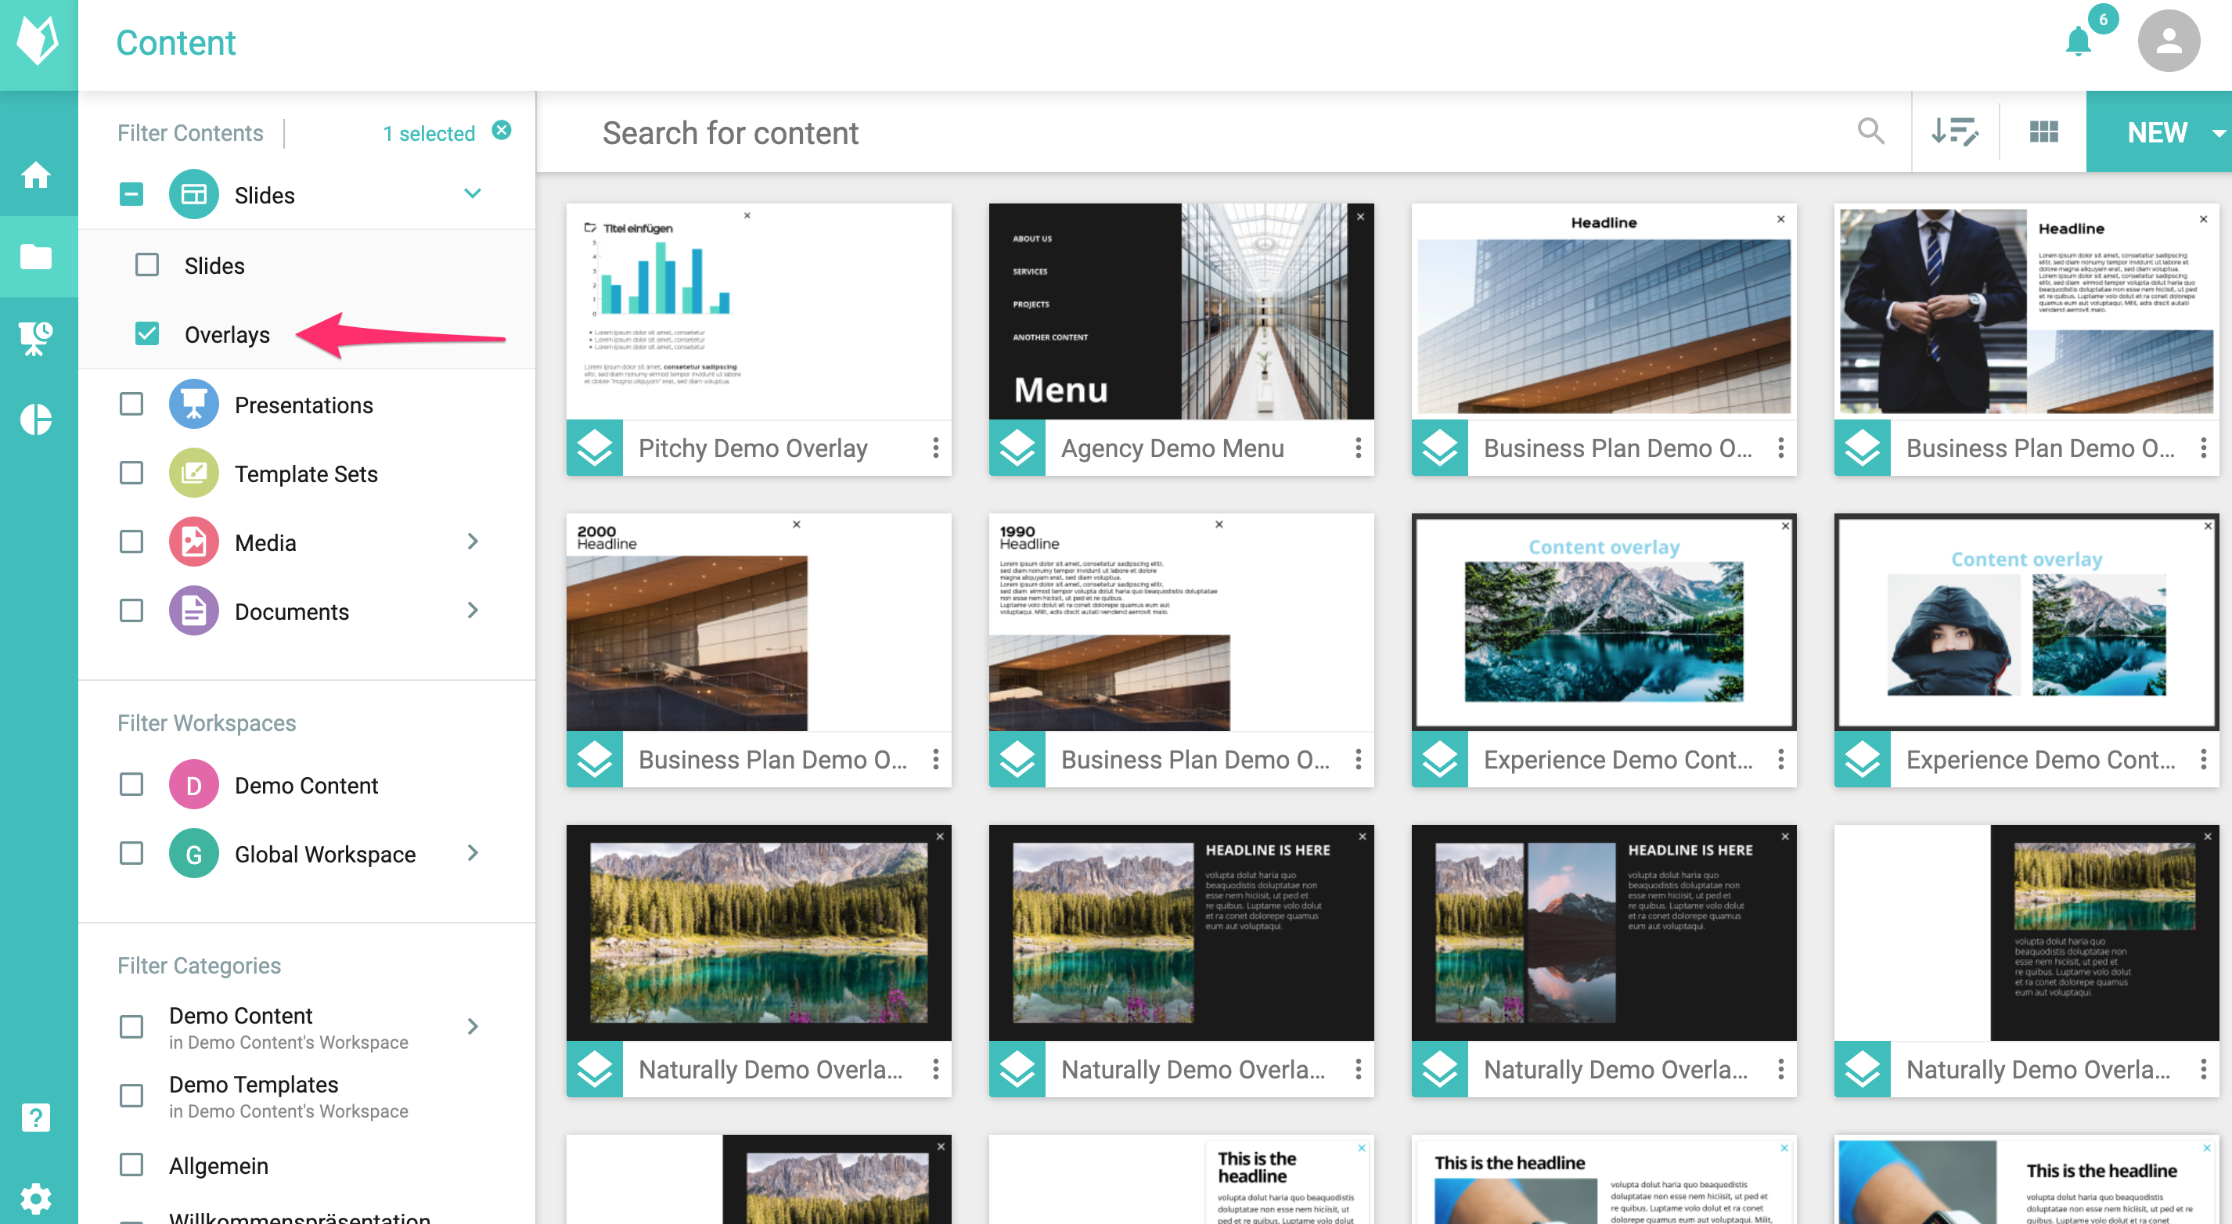Collapse the Slides filter group chevron
This screenshot has width=2232, height=1224.
coord(472,193)
